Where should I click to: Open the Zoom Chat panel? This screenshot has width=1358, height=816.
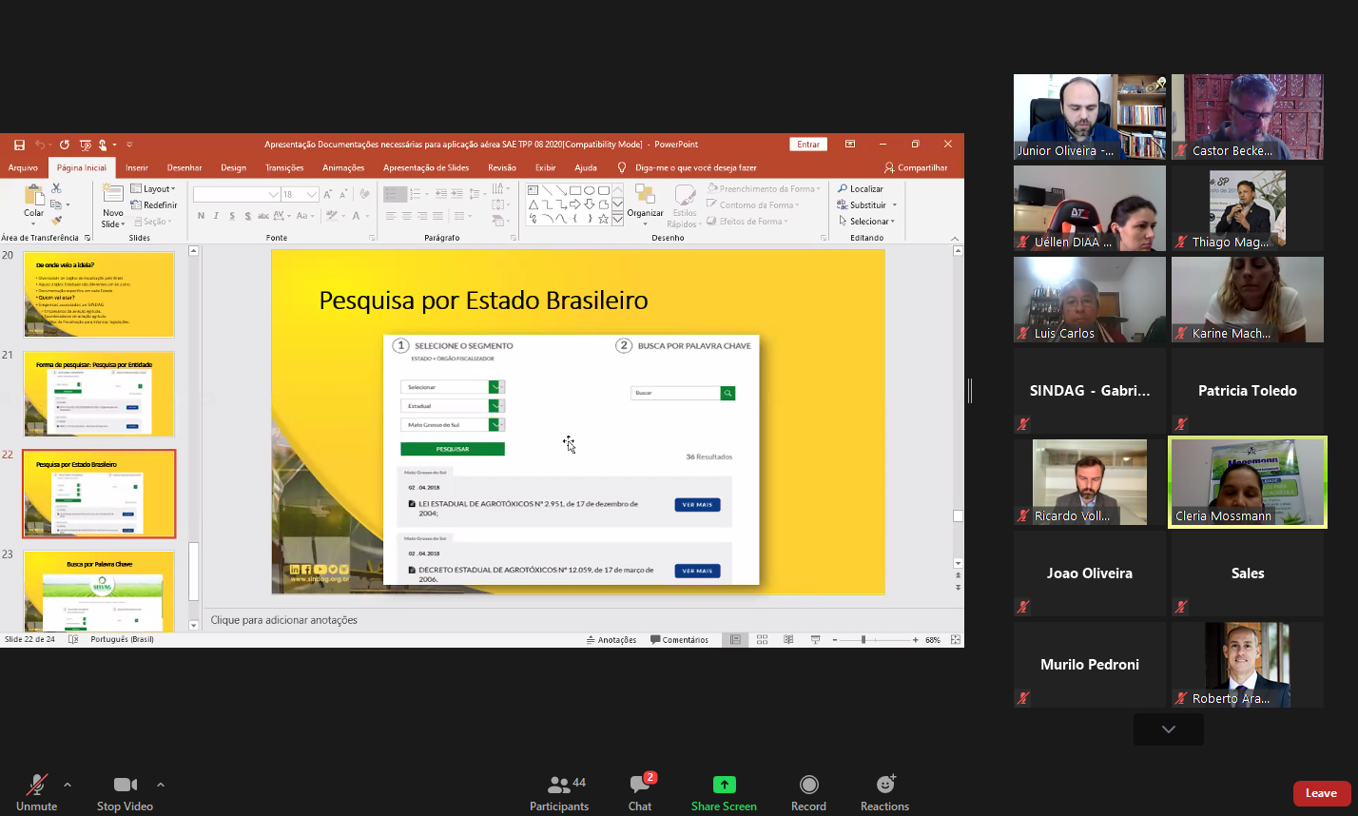pyautogui.click(x=640, y=792)
